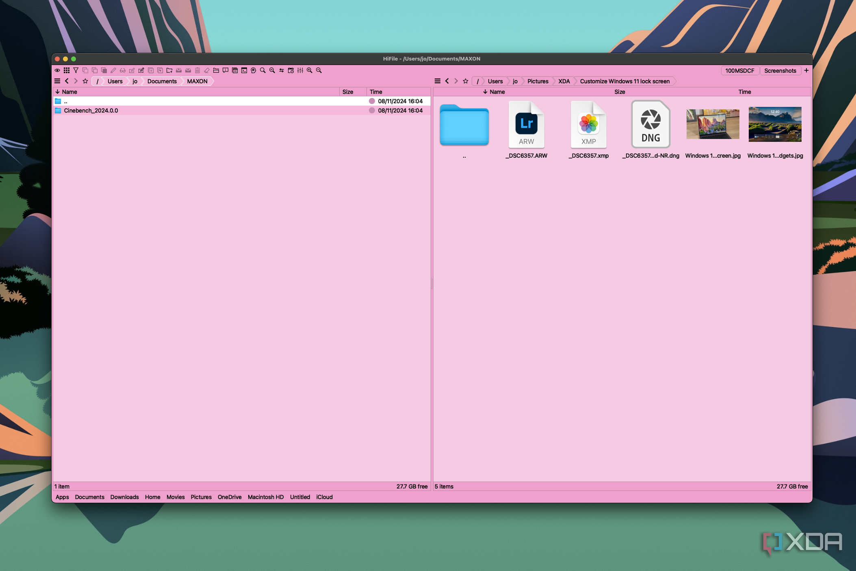
Task: Open the grid view icon
Action: click(66, 70)
